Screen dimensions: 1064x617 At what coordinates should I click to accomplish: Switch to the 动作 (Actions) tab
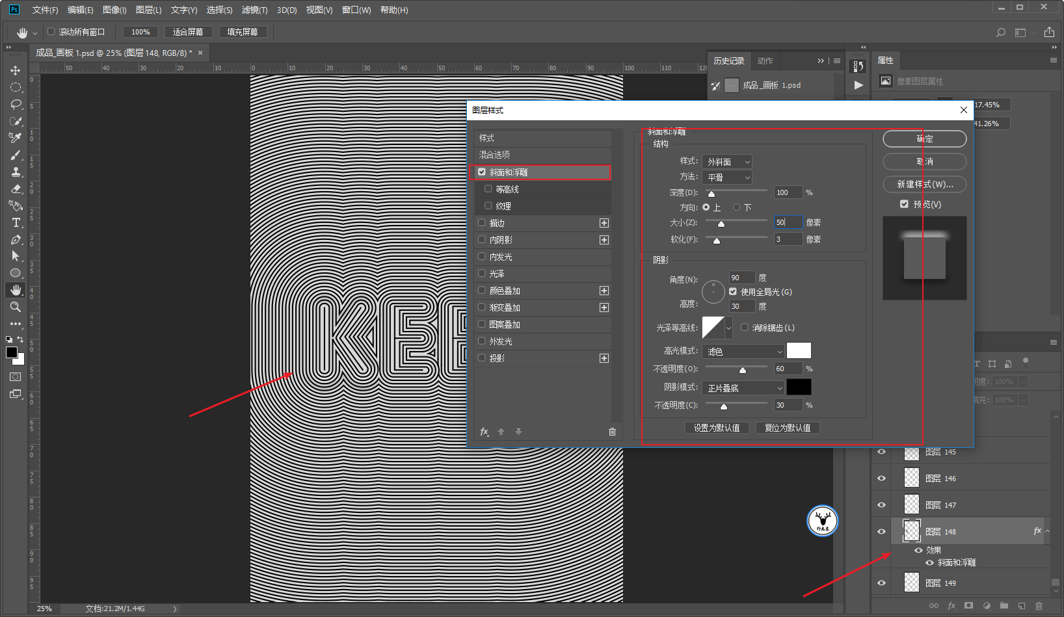765,61
